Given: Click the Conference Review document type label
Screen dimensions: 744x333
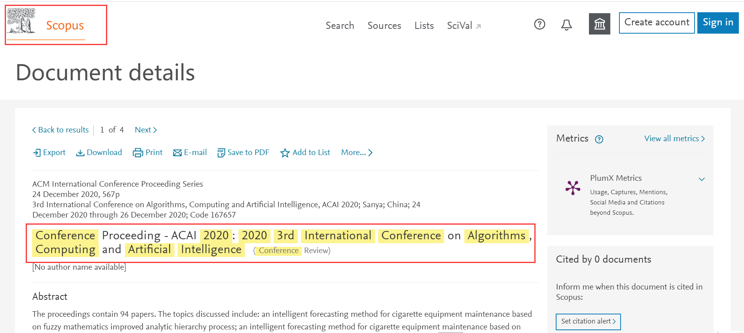Looking at the screenshot, I should pyautogui.click(x=292, y=250).
